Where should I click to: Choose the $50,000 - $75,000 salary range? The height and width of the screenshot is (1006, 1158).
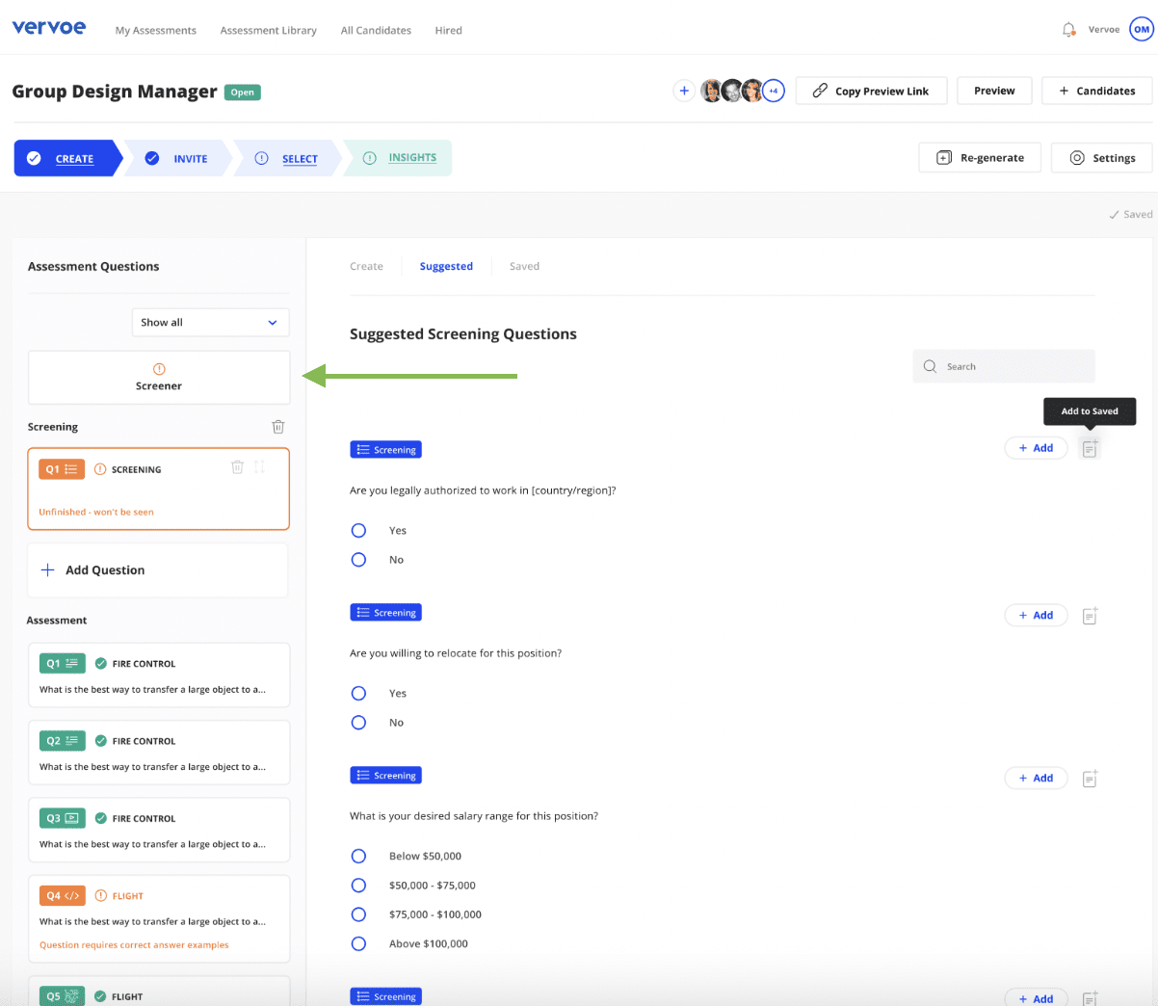pyautogui.click(x=358, y=885)
